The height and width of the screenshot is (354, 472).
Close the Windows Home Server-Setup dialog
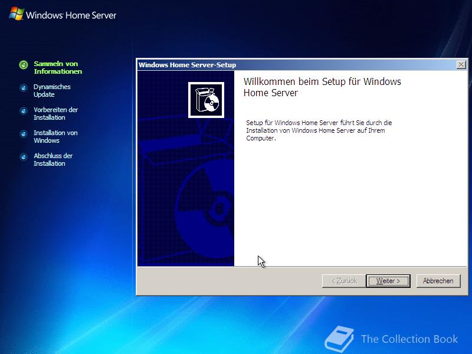tap(461, 65)
